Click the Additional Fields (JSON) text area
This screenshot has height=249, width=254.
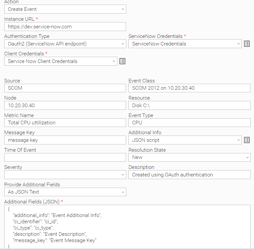click(x=127, y=227)
